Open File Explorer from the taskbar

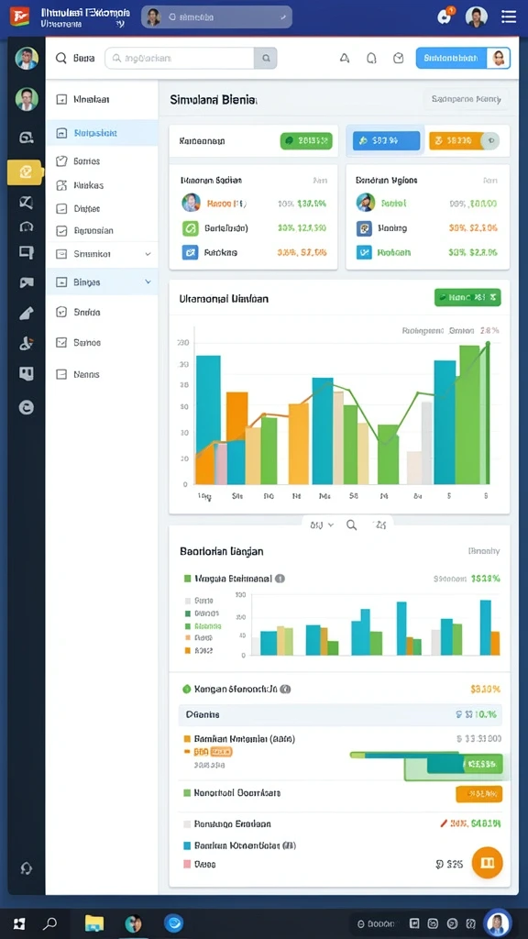(94, 922)
